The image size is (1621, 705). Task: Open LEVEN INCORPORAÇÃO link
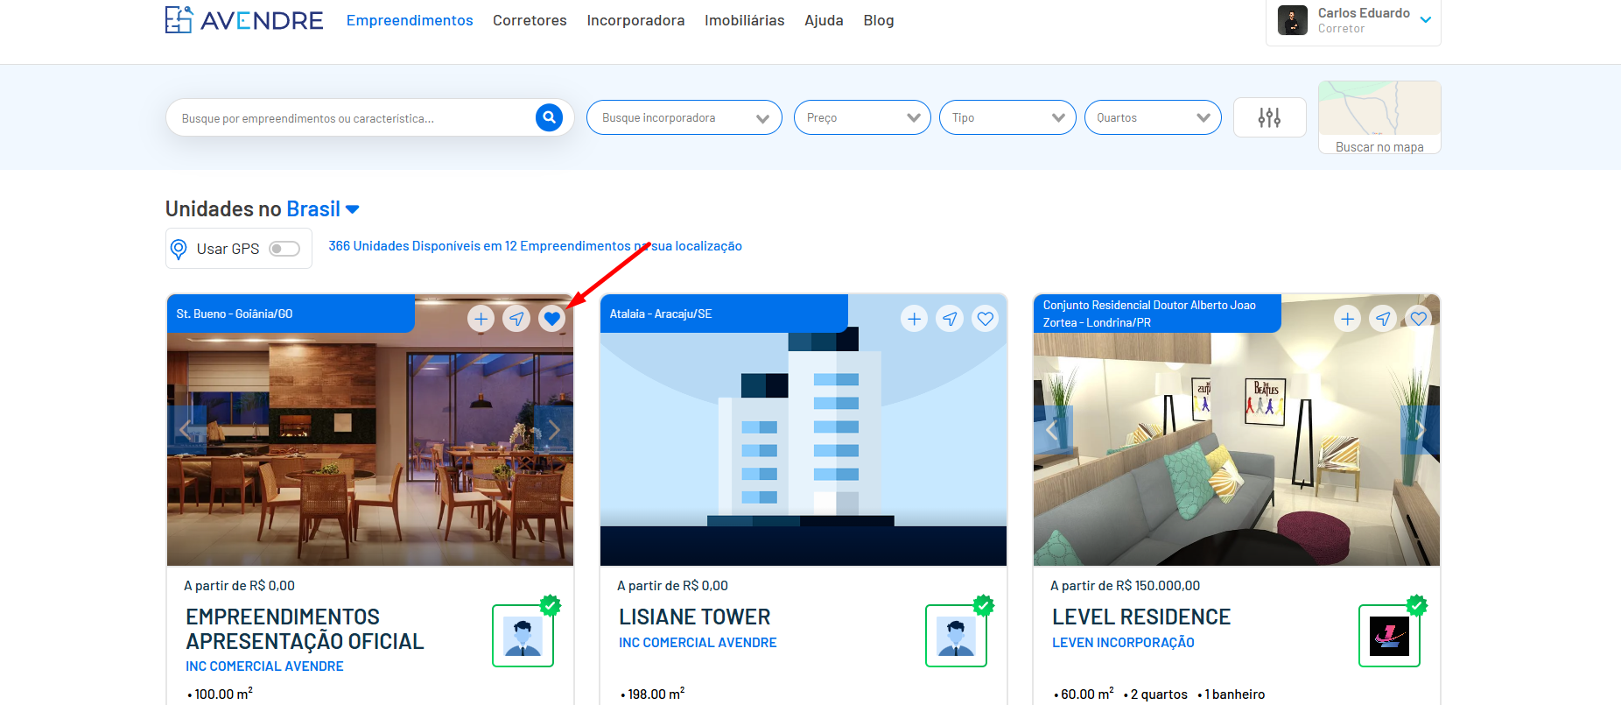[1123, 643]
